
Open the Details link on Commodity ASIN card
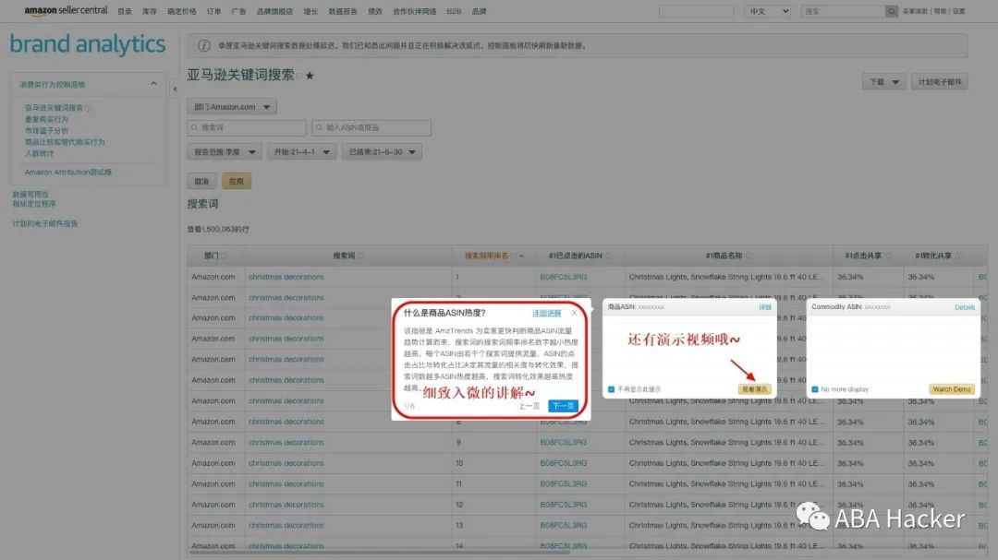pos(964,307)
